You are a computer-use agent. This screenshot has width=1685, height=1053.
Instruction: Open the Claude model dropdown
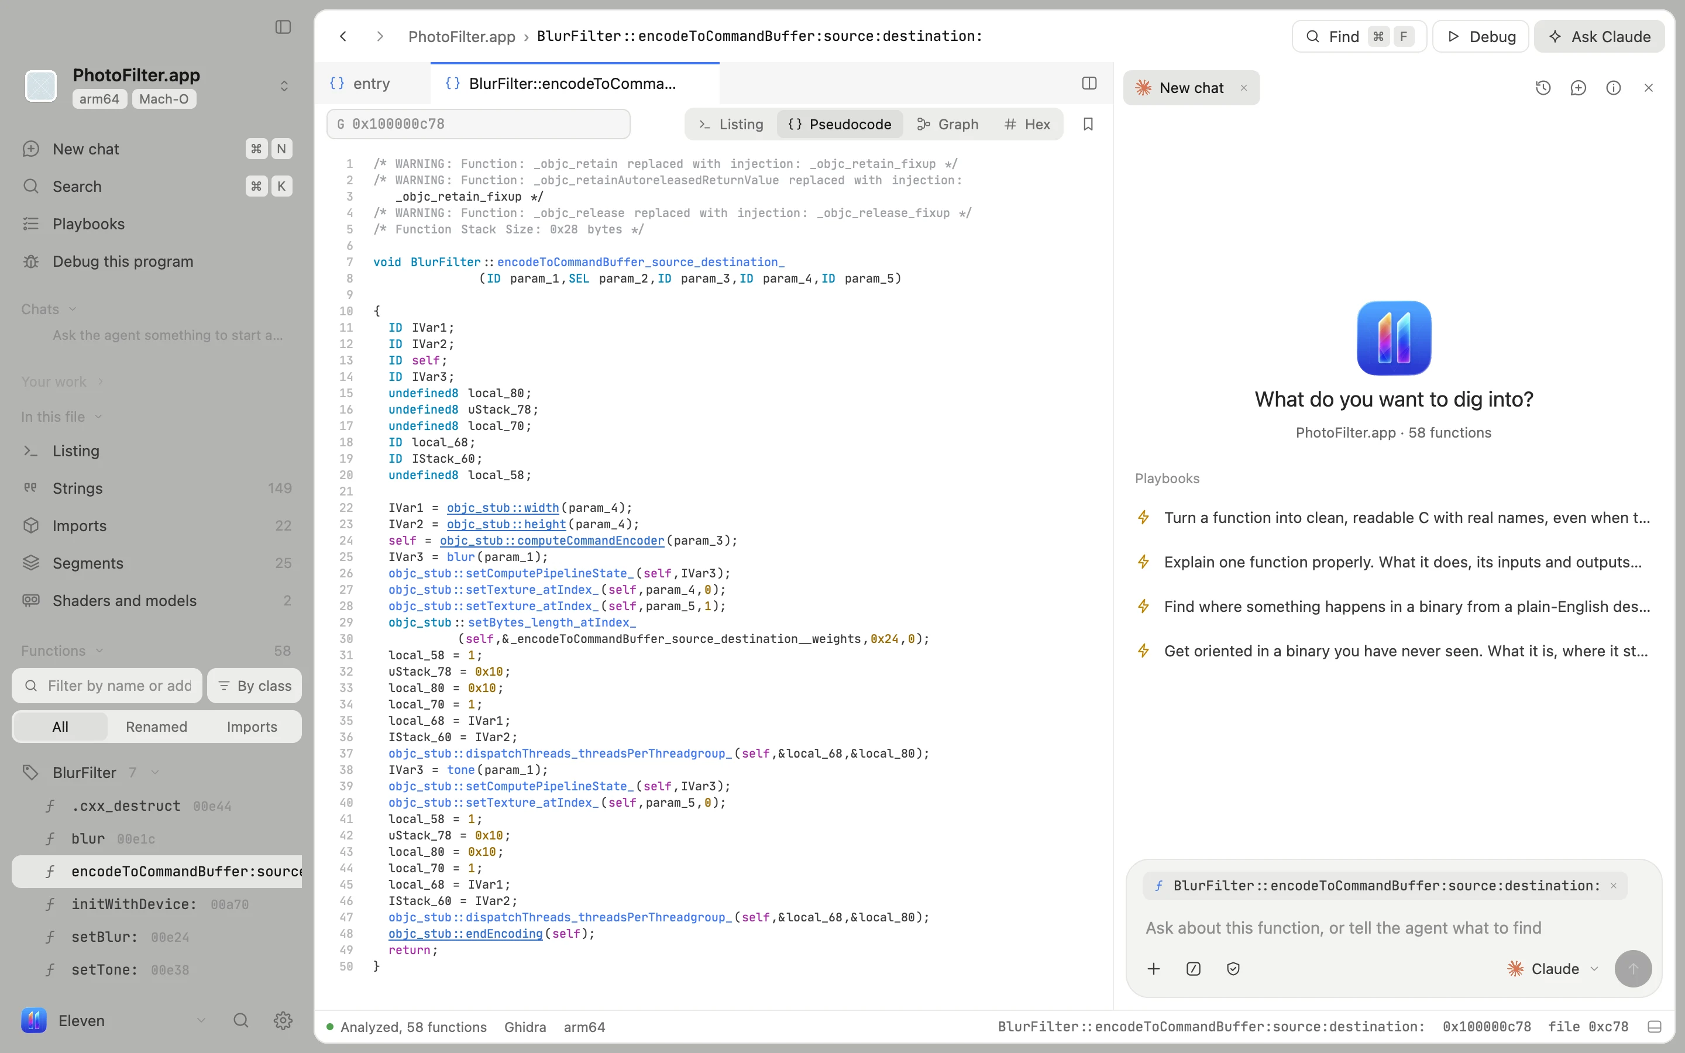[x=1553, y=969]
